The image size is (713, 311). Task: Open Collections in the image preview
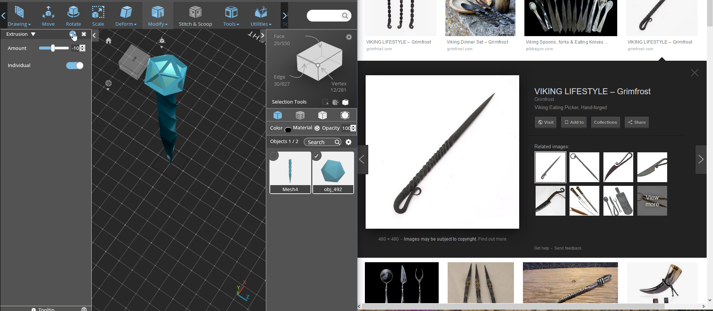click(x=605, y=122)
